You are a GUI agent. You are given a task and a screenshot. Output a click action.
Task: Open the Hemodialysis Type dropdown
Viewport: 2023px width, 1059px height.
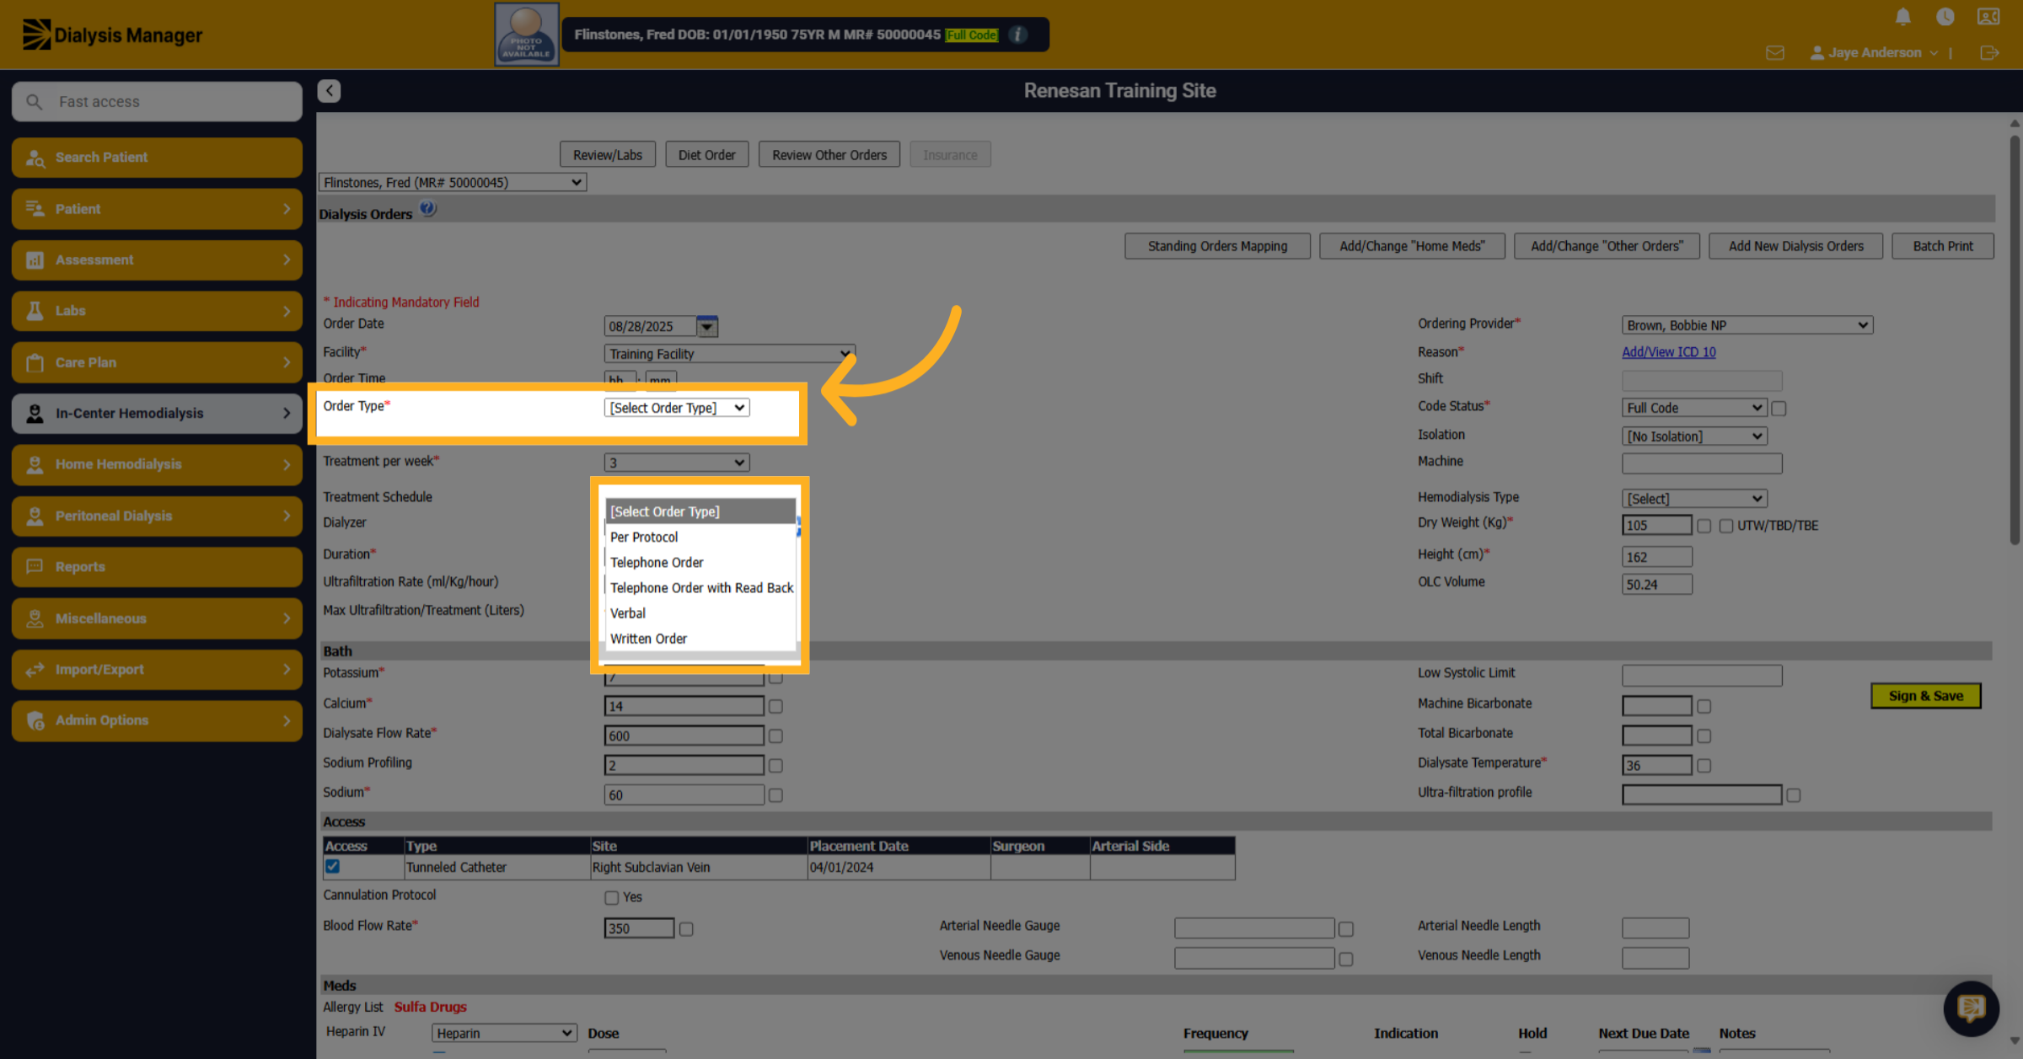coord(1693,499)
